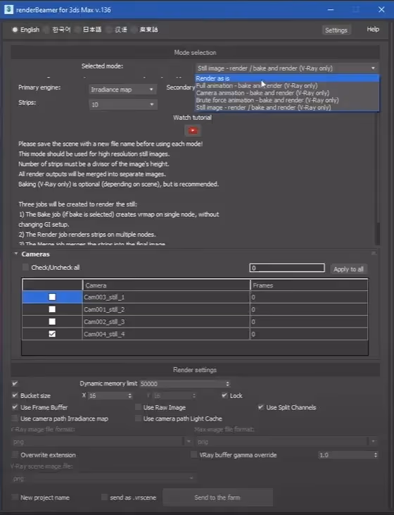This screenshot has width=394, height=515.
Task: Click the Frames column header
Action: (x=309, y=285)
